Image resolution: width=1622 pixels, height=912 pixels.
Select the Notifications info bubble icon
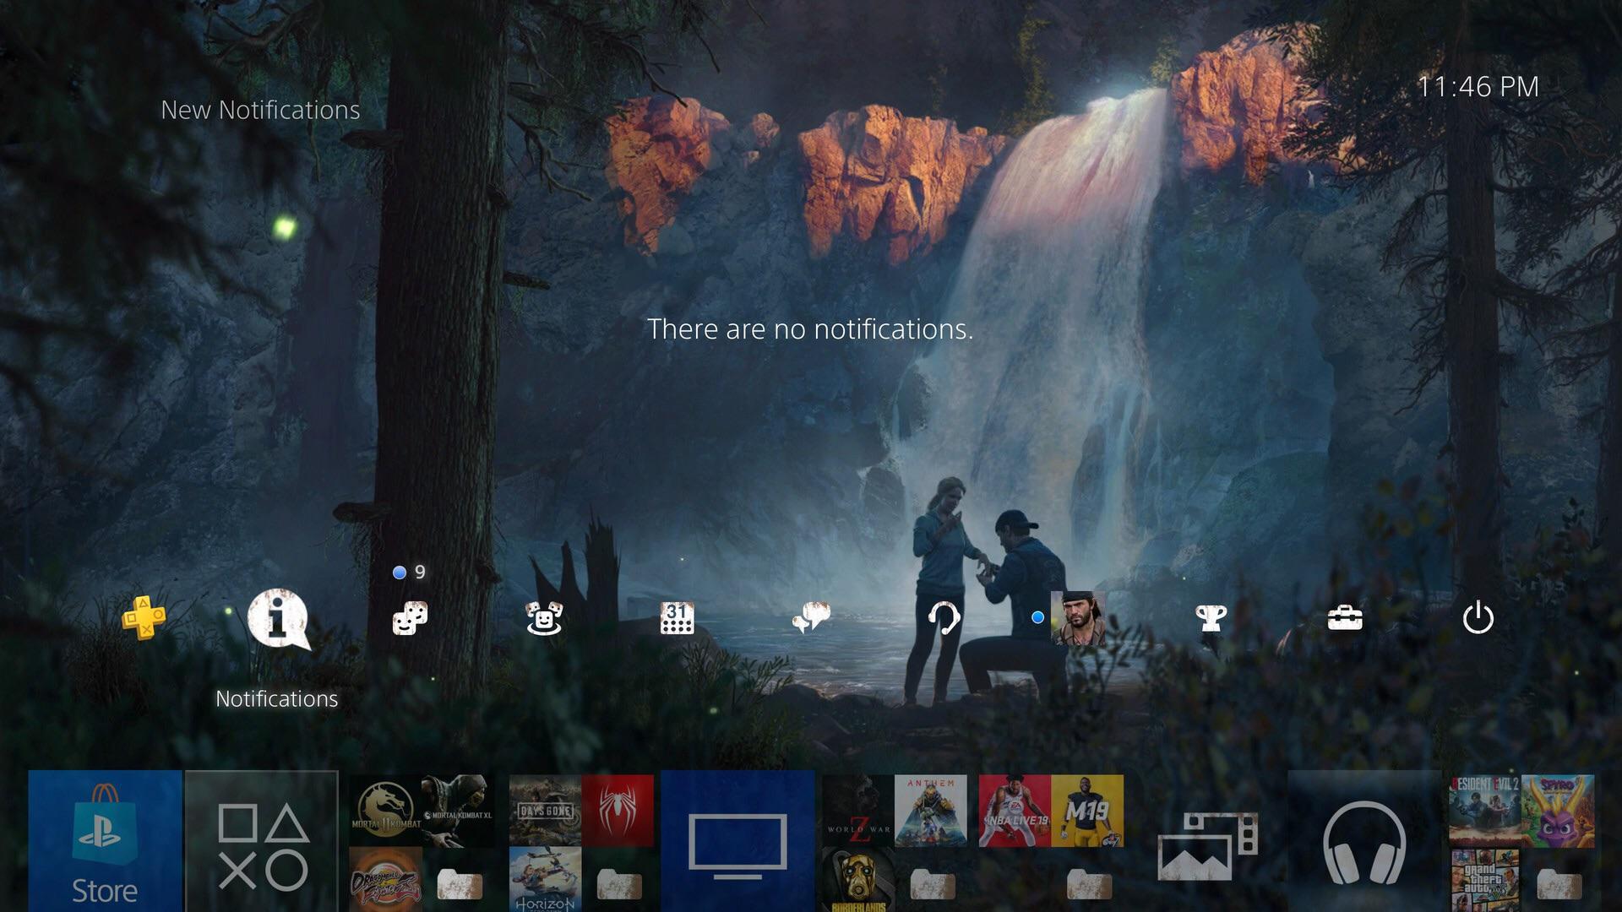click(278, 620)
